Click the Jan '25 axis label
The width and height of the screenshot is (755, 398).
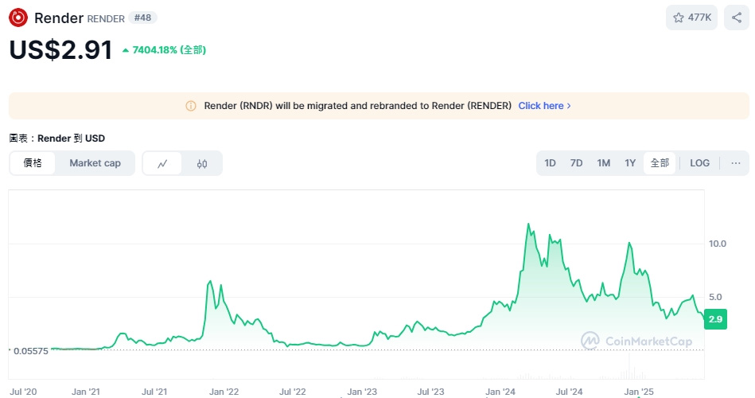pyautogui.click(x=639, y=392)
